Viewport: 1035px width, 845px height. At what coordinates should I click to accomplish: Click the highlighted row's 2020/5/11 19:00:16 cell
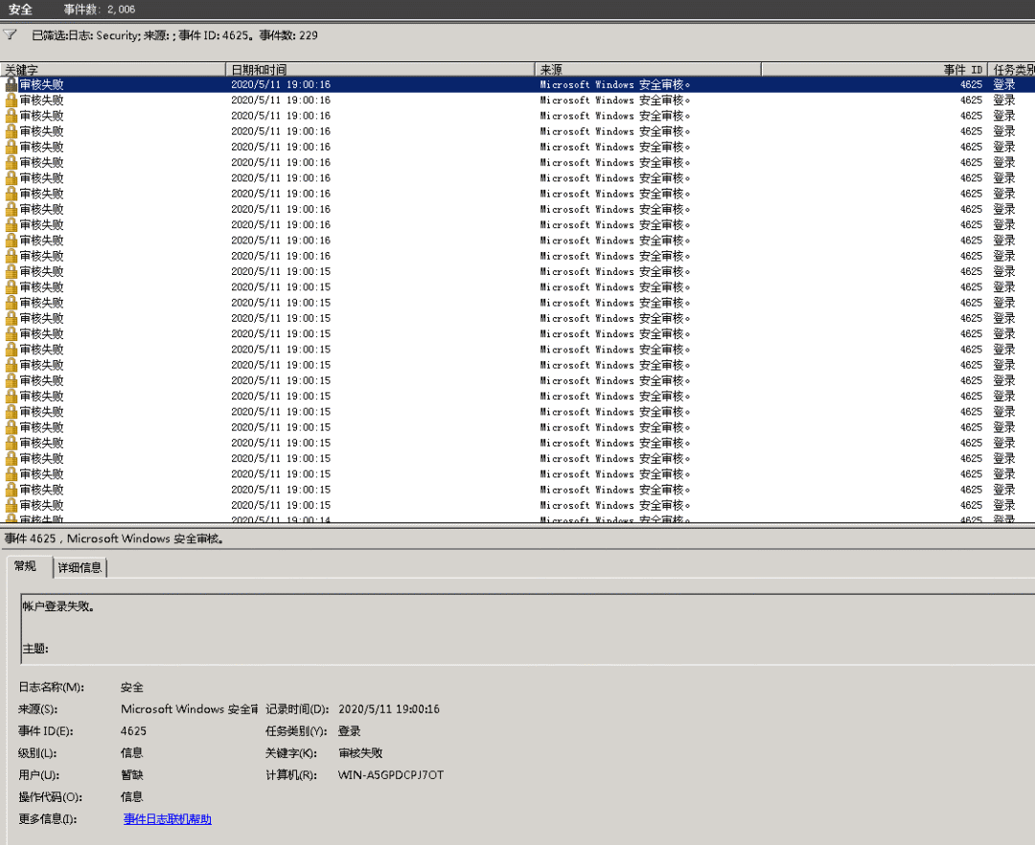(281, 84)
